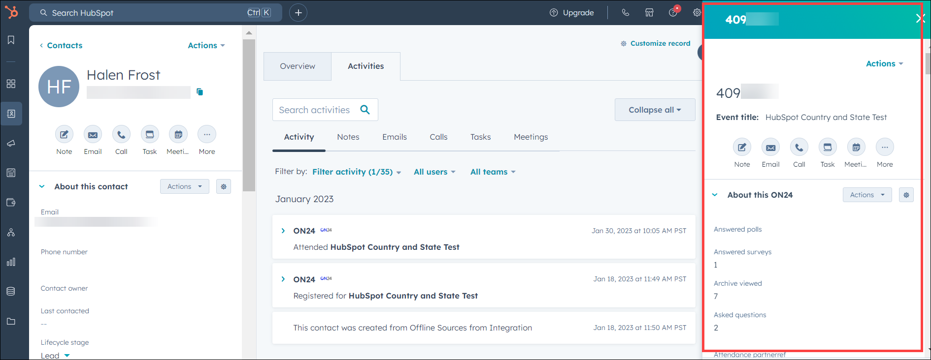Image resolution: width=931 pixels, height=360 pixels.
Task: Click the left panel vertical scrollbar
Action: coord(249,115)
